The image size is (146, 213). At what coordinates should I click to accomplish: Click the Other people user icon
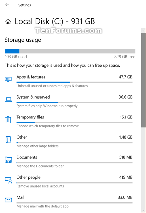(9, 180)
